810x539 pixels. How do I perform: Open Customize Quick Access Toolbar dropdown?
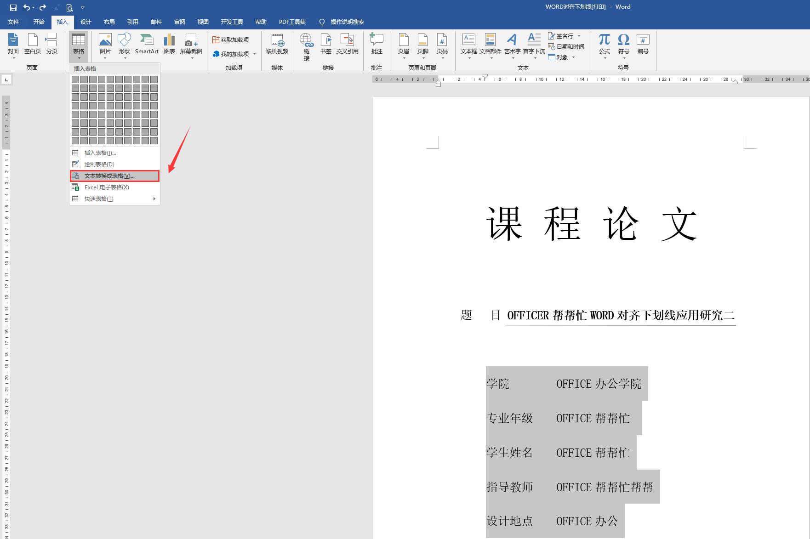point(83,7)
